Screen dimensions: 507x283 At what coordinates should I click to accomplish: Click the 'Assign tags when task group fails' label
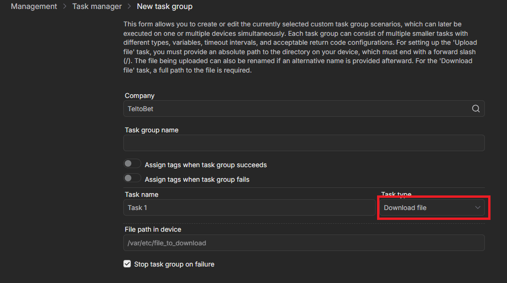pos(197,179)
